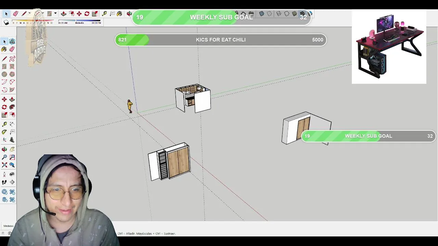The image size is (438, 246).
Task: Choose the Protractor tool
Action: pos(4,132)
